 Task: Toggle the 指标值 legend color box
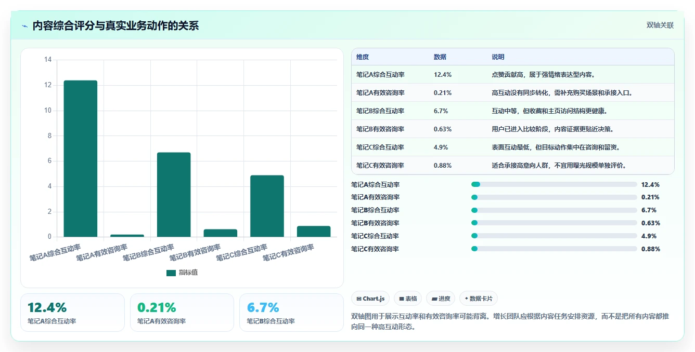pos(171,273)
